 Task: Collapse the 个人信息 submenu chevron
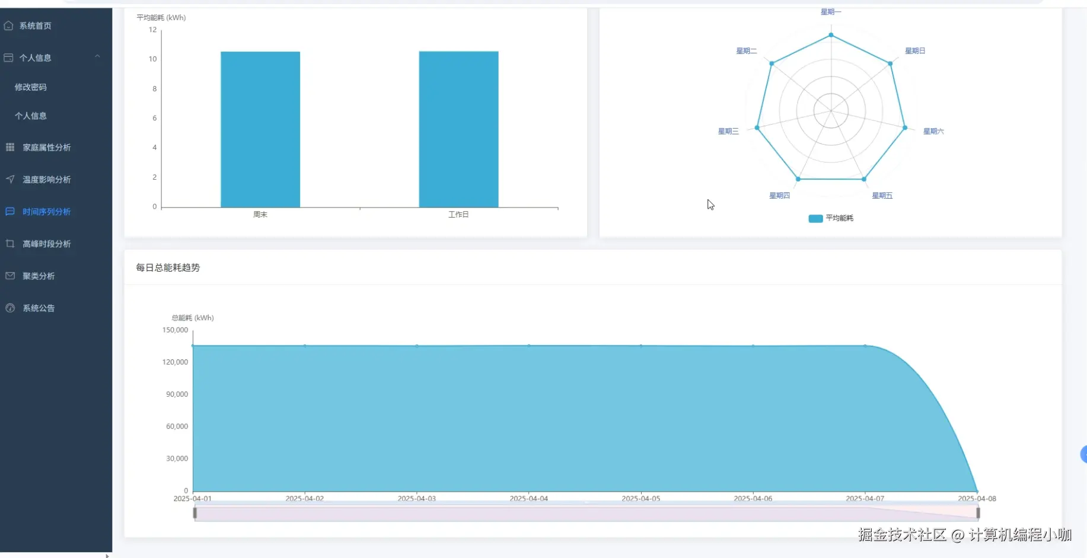click(x=97, y=57)
